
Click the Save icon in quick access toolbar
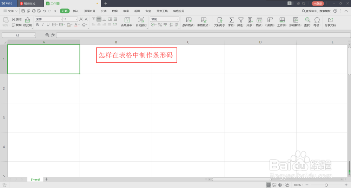click(x=23, y=11)
